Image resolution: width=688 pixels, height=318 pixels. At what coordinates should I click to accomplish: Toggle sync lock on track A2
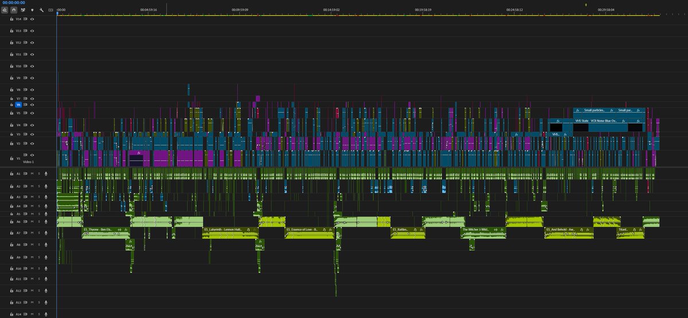click(26, 186)
